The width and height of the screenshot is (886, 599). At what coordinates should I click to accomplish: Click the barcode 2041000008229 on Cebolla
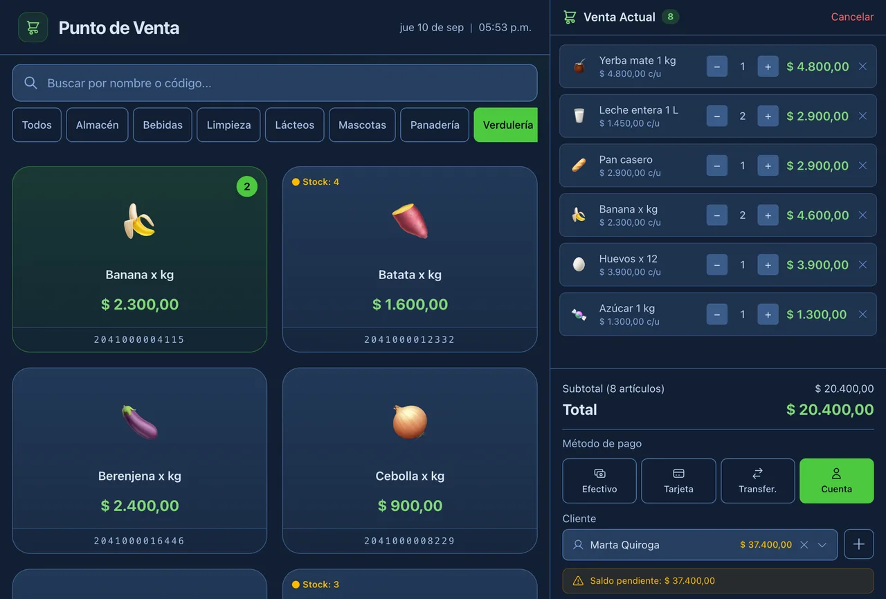[410, 541]
